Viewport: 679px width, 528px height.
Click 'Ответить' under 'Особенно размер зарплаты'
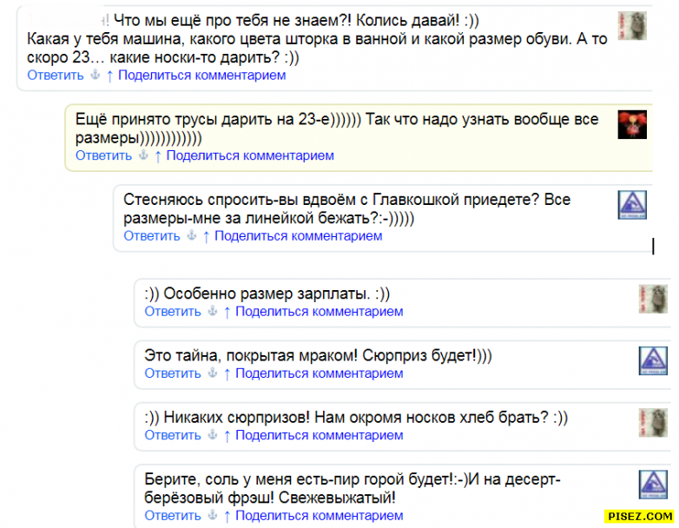point(173,312)
